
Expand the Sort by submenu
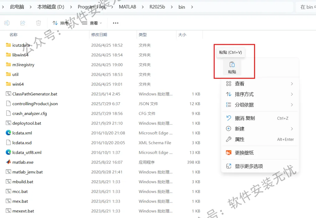292,94
